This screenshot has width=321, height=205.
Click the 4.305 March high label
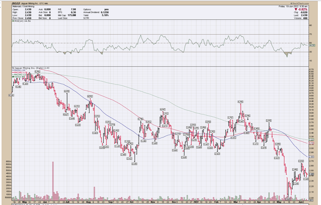[x=240, y=102]
